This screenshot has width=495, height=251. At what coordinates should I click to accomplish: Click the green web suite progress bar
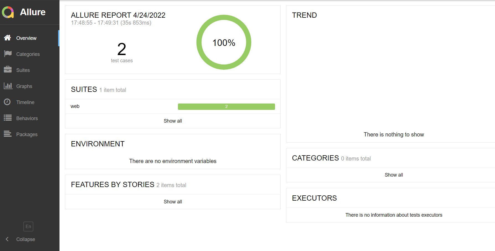click(x=226, y=107)
